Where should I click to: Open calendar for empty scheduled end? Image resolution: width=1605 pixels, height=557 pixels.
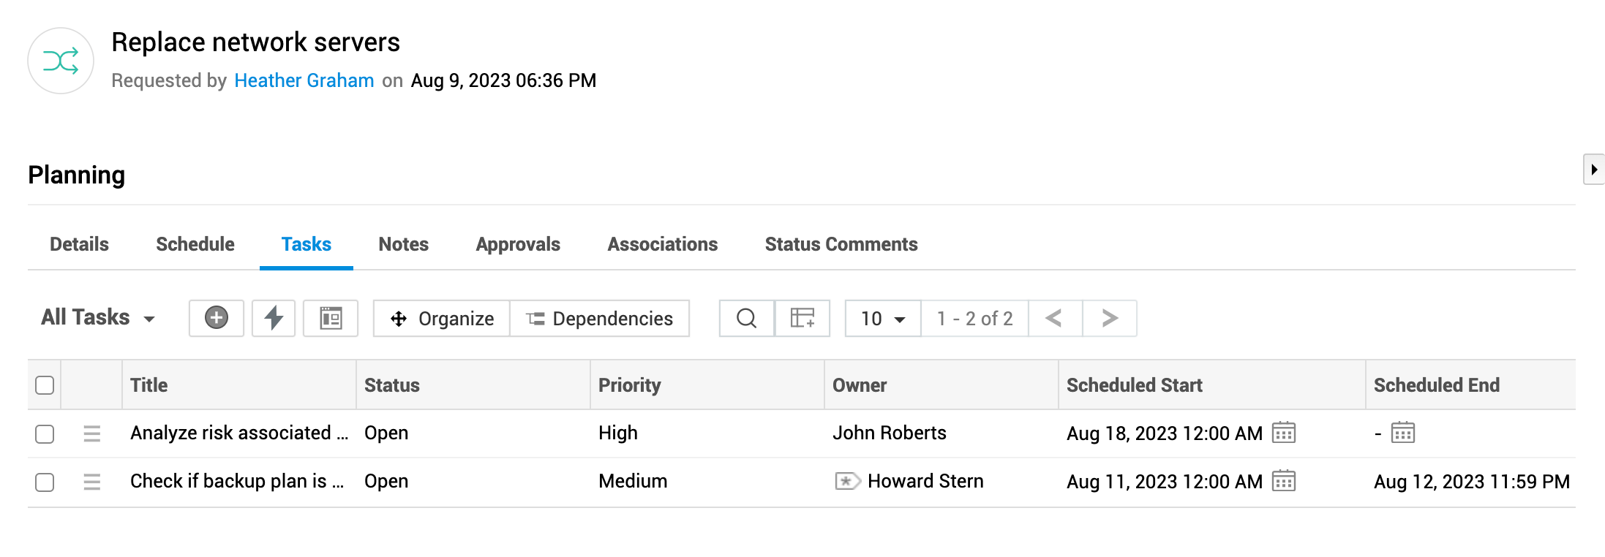(1402, 433)
